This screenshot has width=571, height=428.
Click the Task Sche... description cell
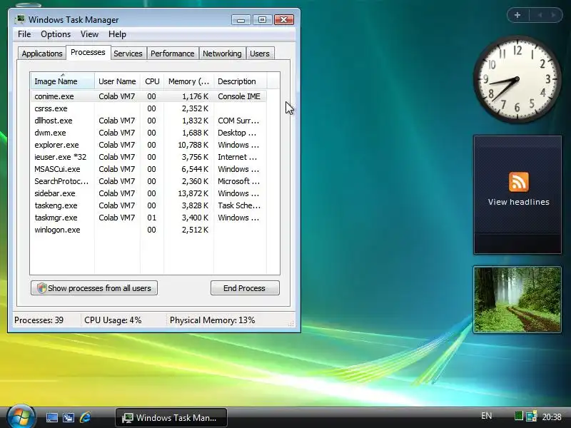[239, 205]
